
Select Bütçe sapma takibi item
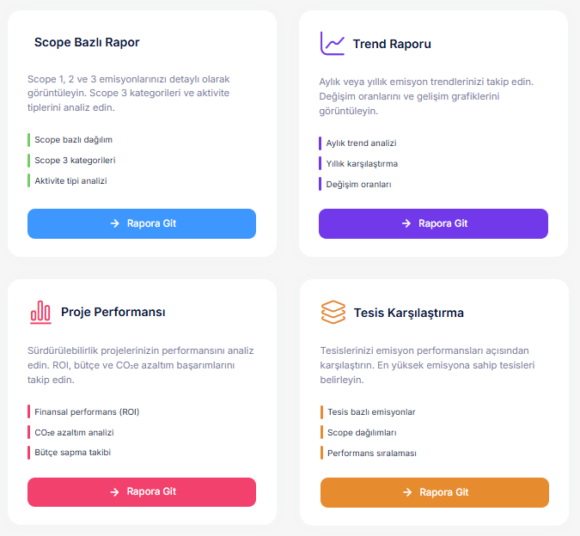(72, 452)
